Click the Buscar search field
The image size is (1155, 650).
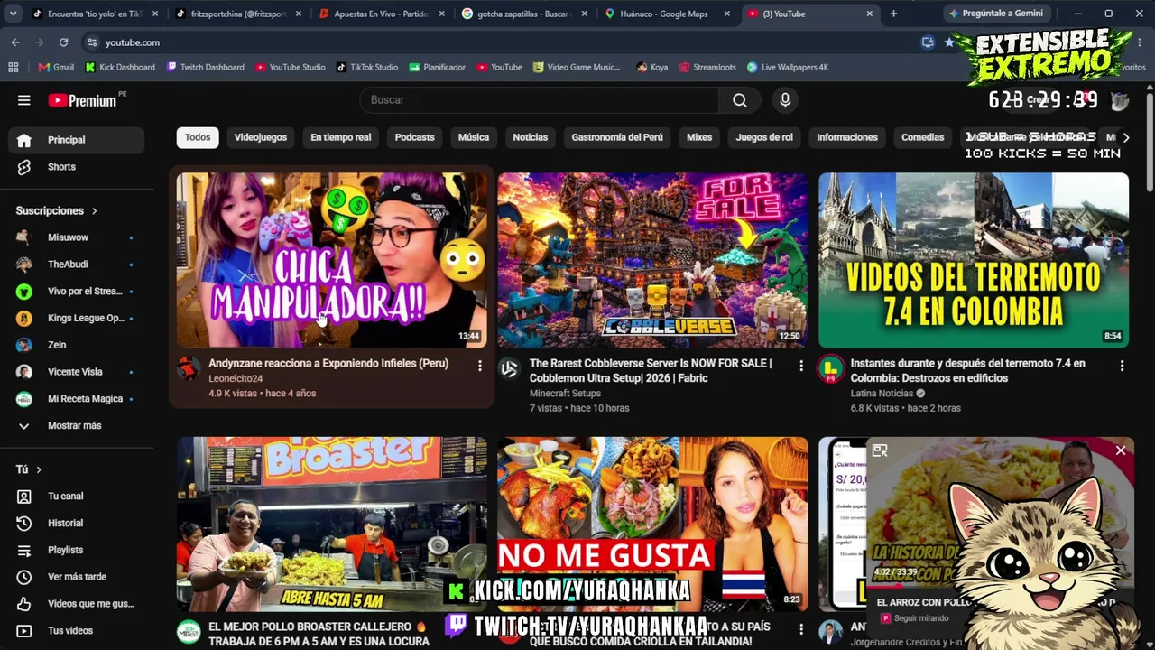click(x=540, y=100)
